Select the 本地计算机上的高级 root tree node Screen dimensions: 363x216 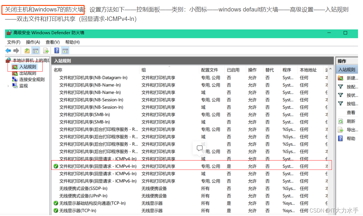click(31, 61)
